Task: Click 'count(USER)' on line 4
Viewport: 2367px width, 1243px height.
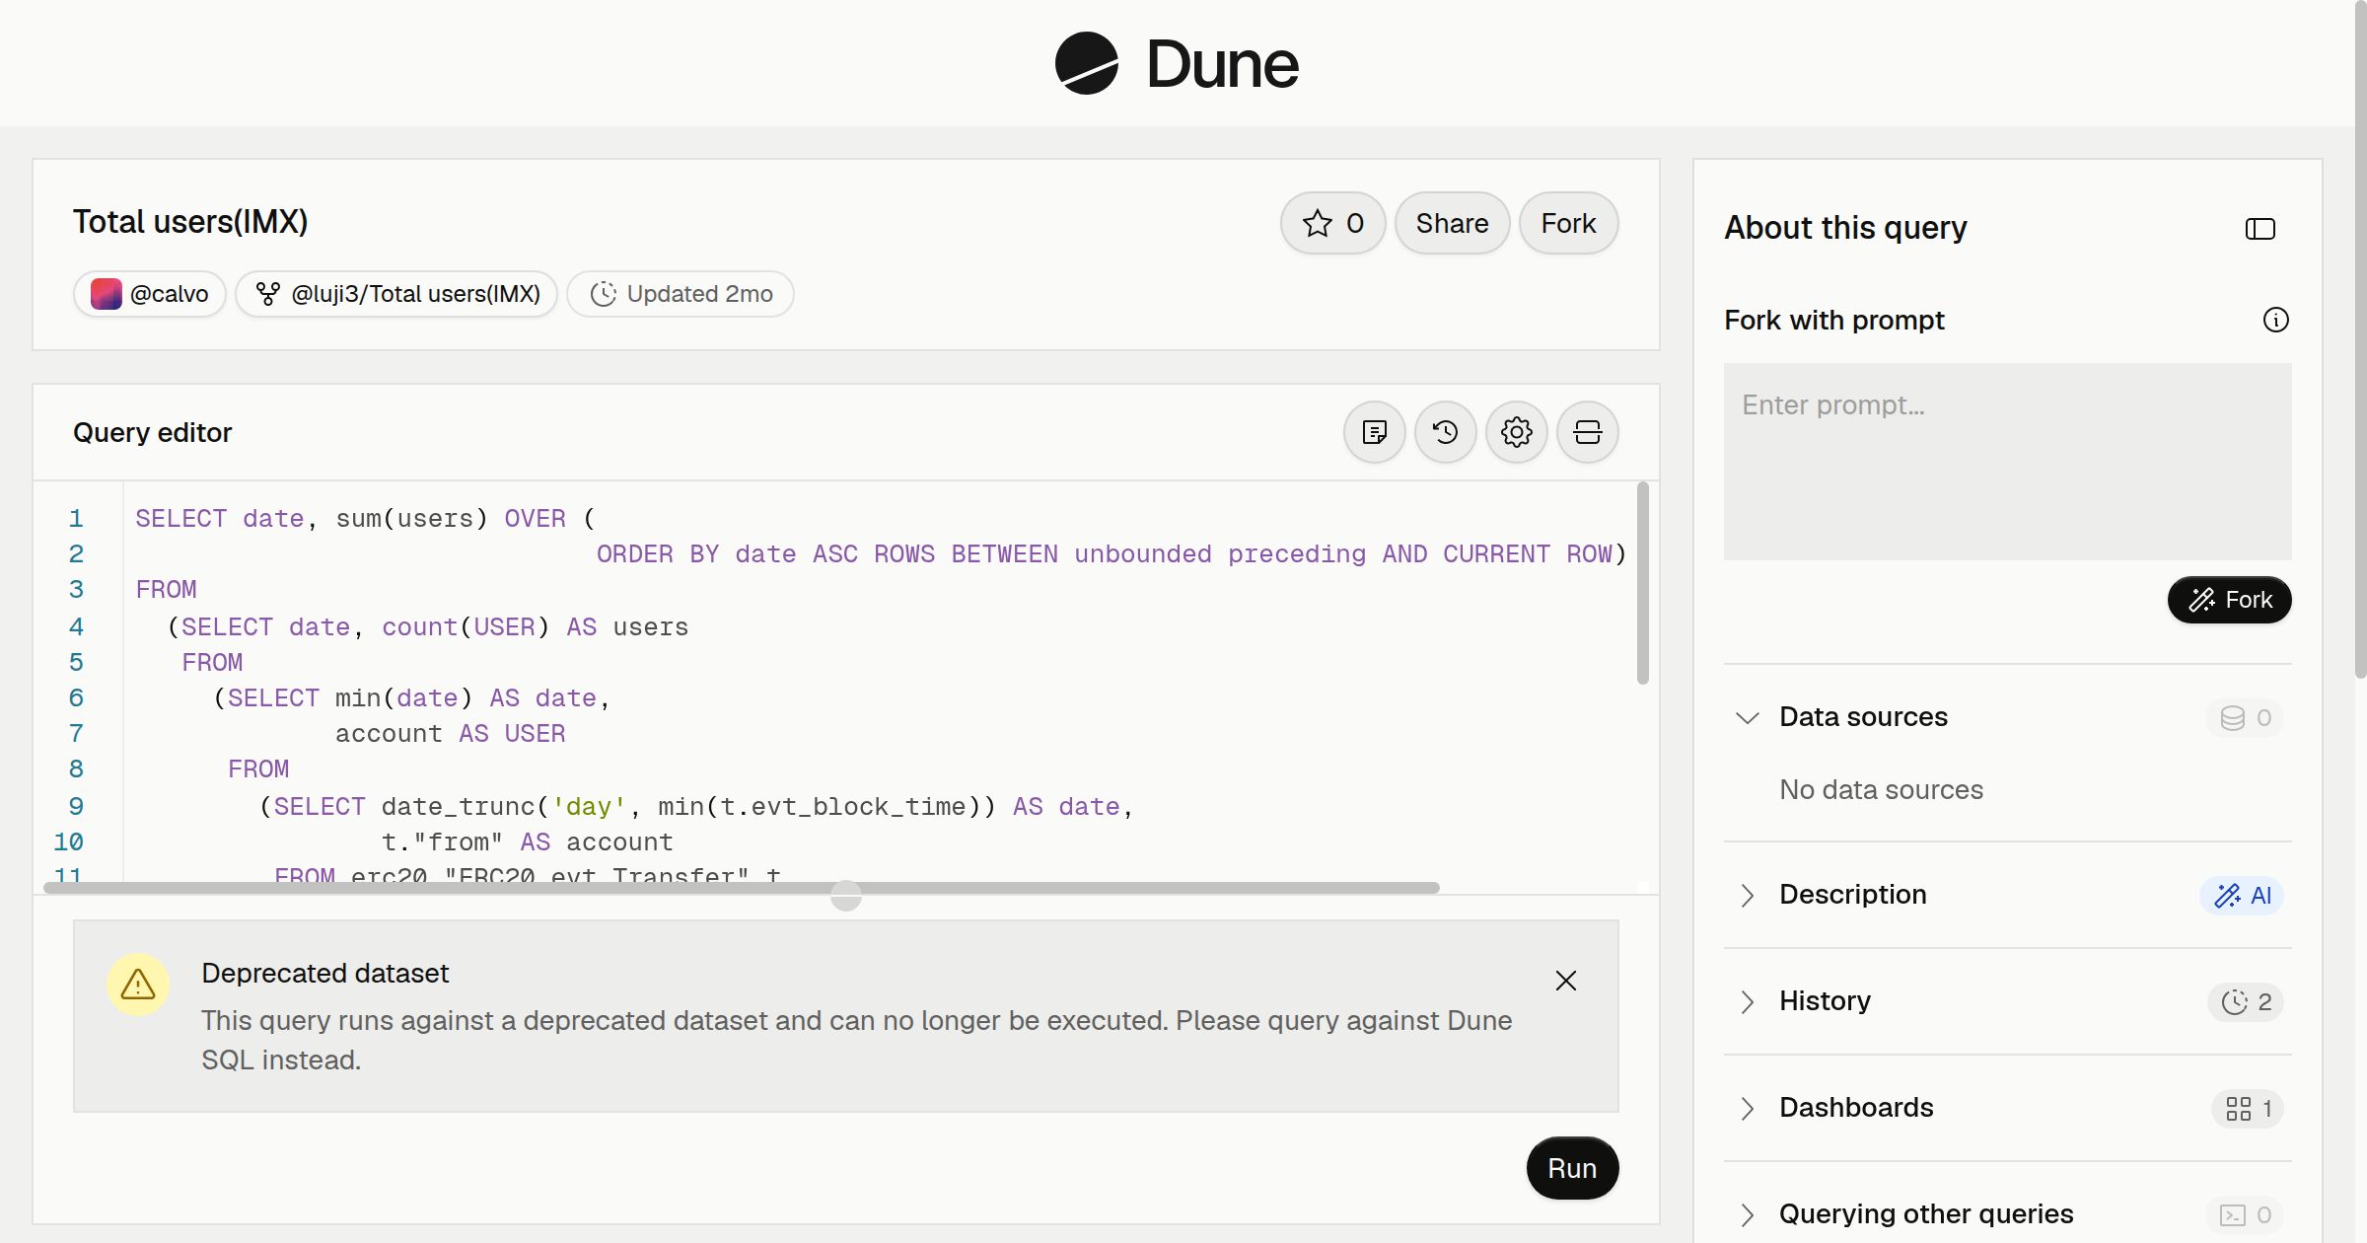Action: tap(466, 627)
